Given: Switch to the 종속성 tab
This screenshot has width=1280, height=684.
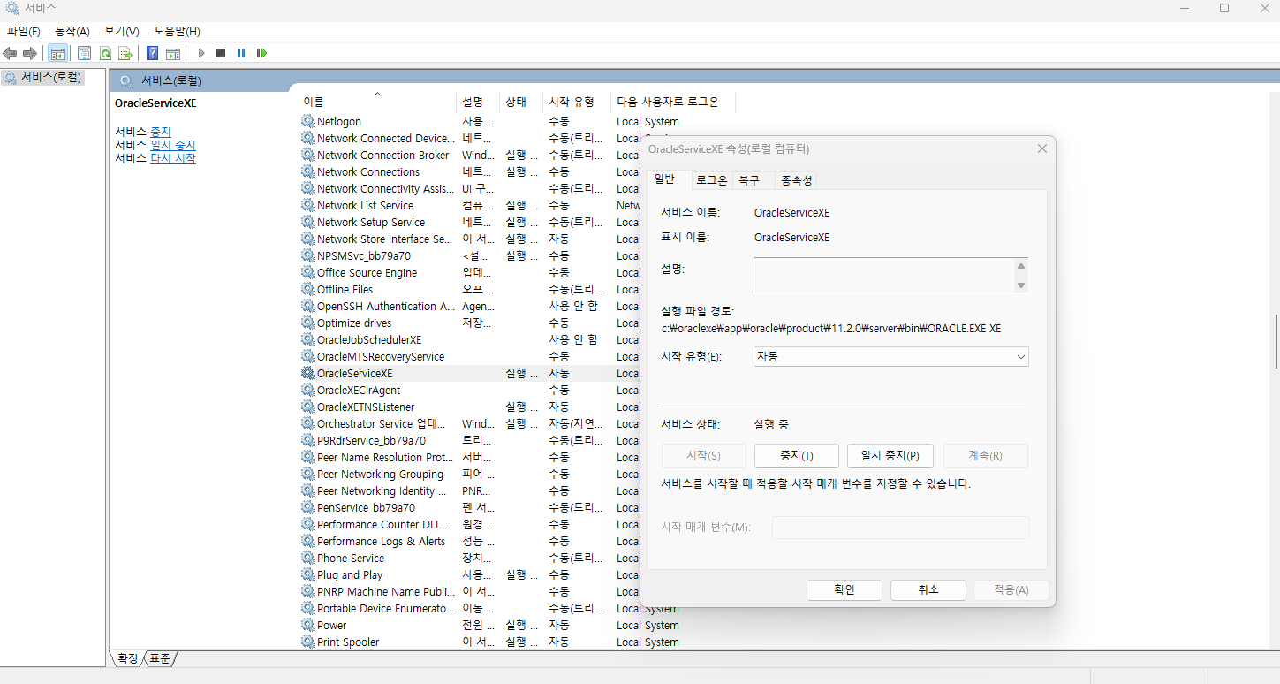Looking at the screenshot, I should coord(796,180).
